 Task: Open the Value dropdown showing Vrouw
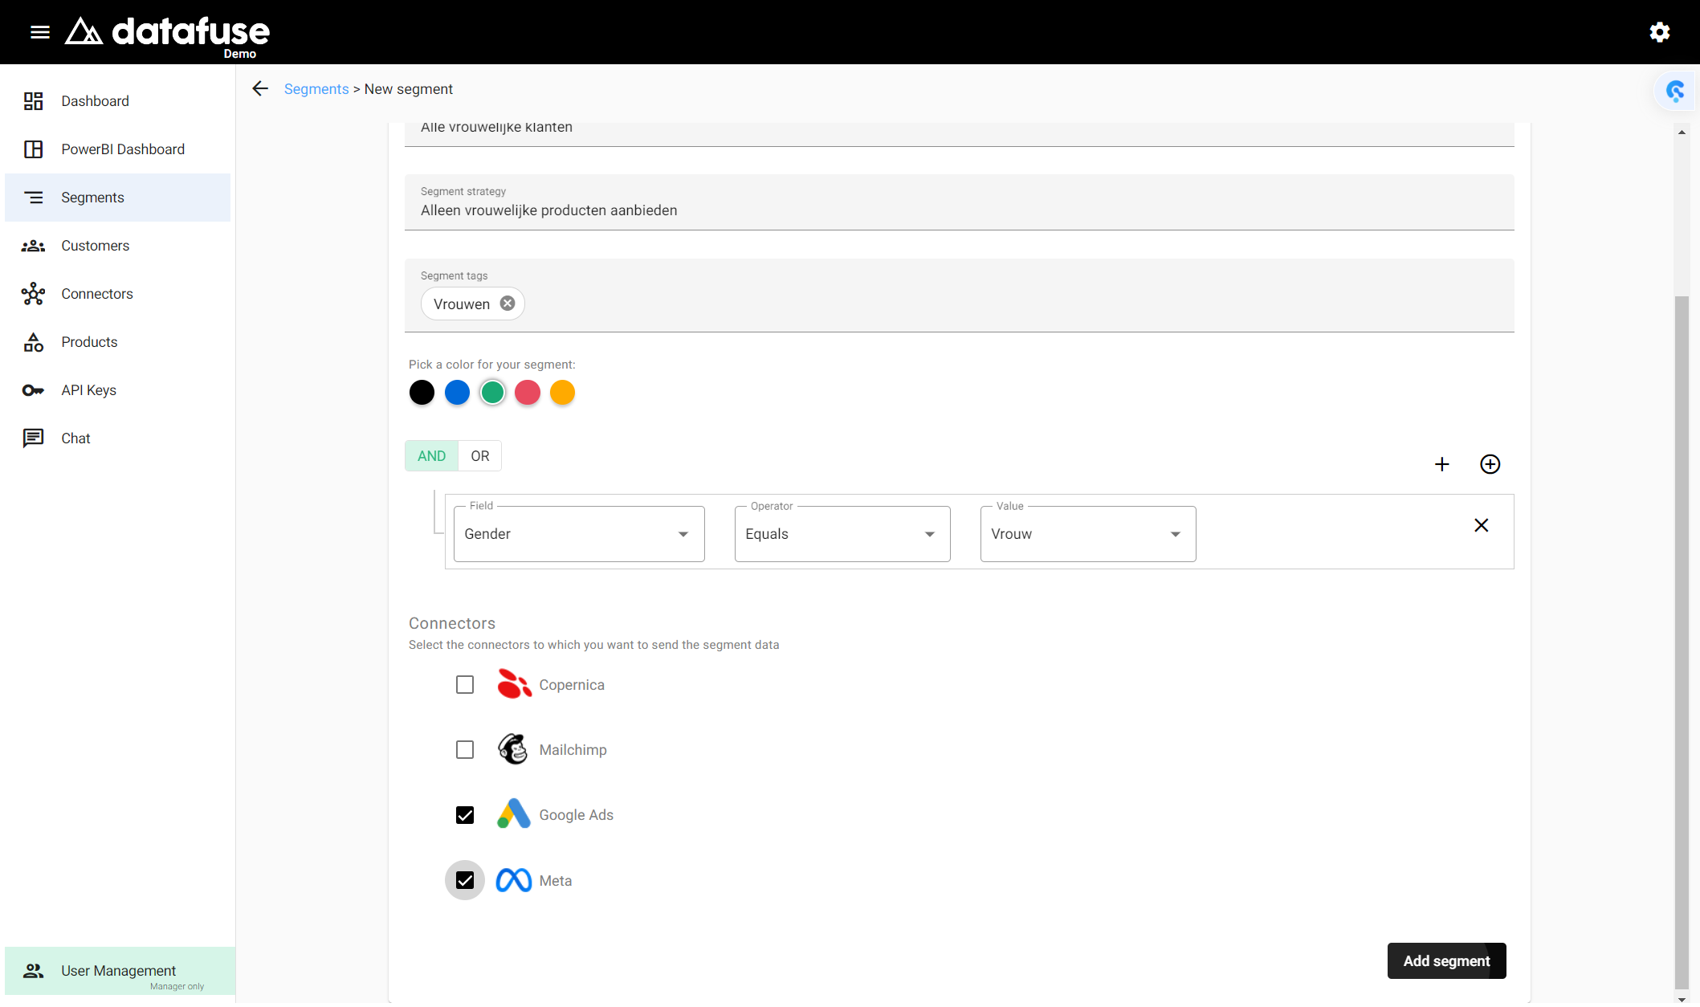(1088, 534)
